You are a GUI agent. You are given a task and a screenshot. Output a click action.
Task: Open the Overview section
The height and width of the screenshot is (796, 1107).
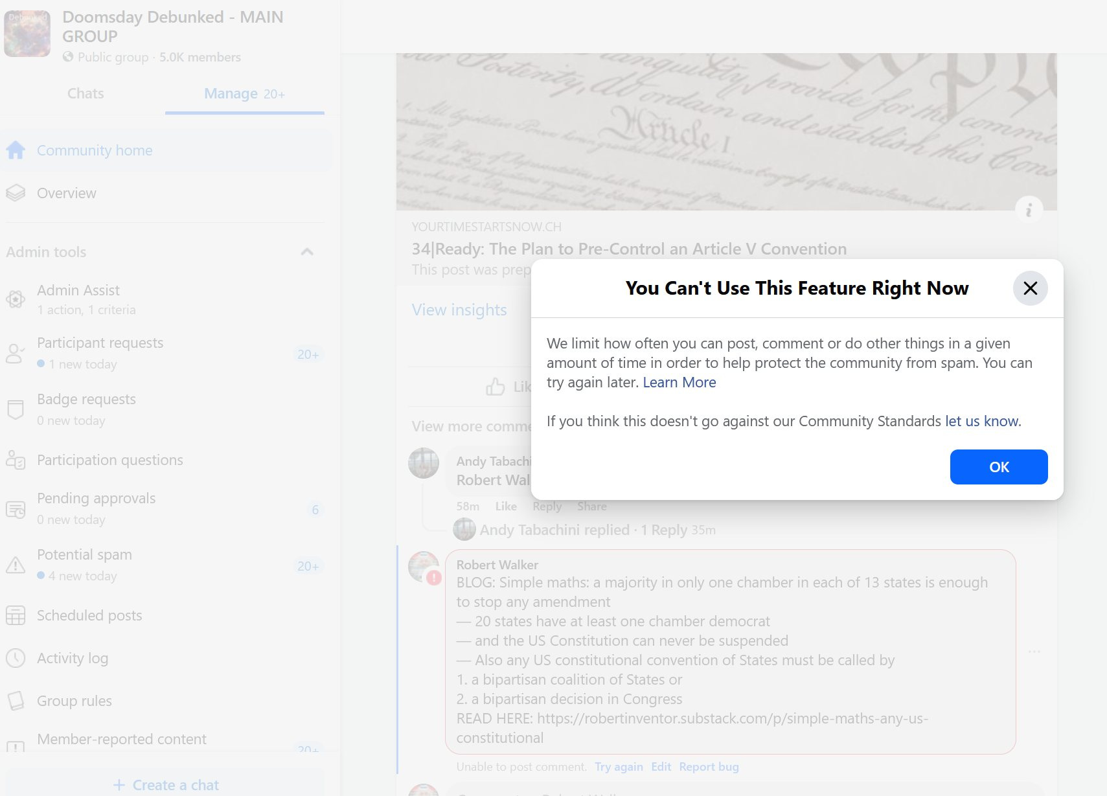click(x=166, y=193)
